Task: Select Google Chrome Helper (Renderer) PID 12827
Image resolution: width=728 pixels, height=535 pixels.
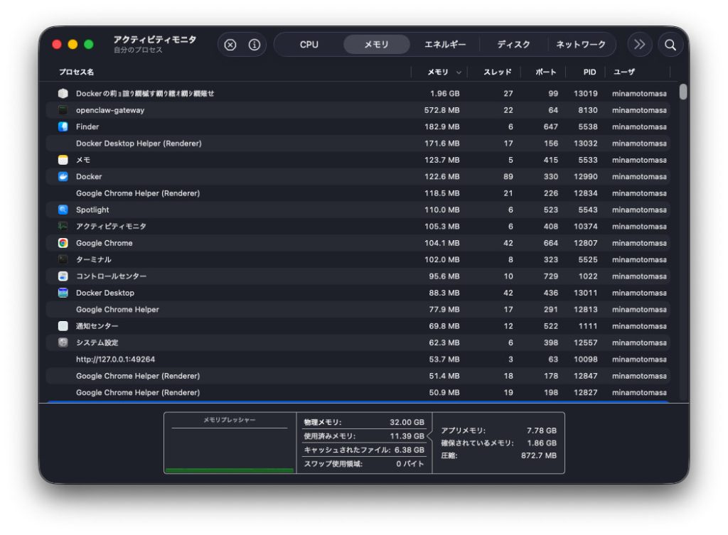Action: (358, 393)
